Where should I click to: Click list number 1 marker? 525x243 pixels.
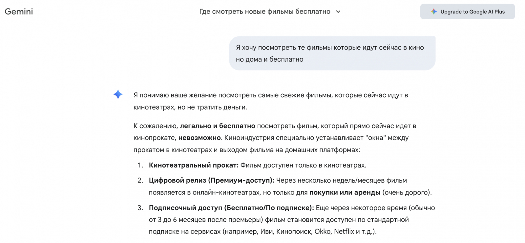pyautogui.click(x=140, y=165)
